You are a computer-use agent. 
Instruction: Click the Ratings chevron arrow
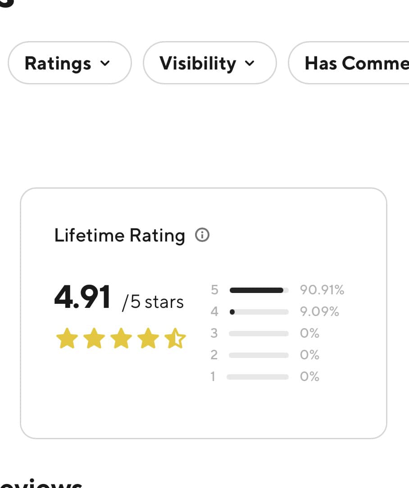click(x=105, y=64)
